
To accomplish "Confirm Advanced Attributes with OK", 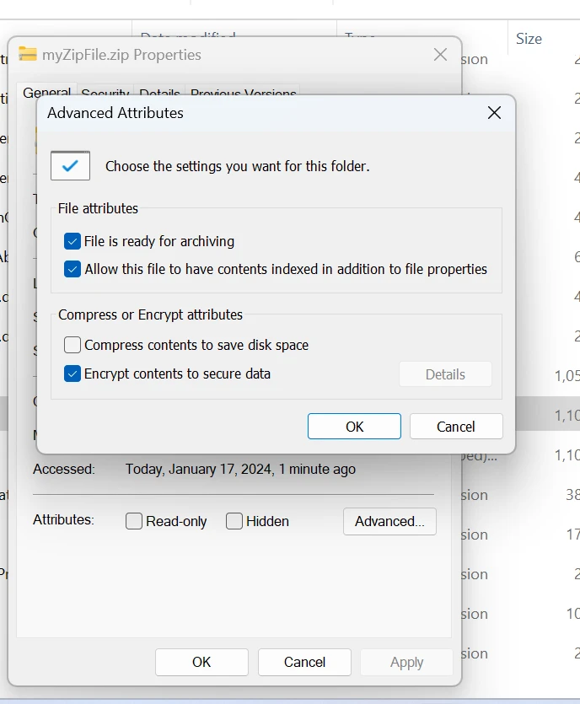I will click(354, 427).
